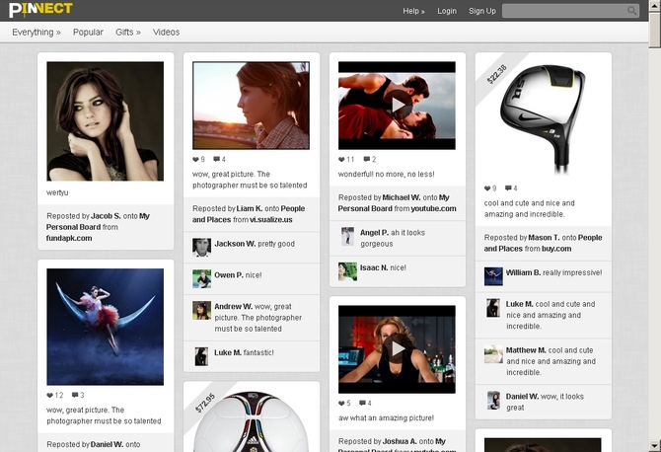The image size is (661, 452).
Task: Open Mason T. profile link
Action: tap(544, 238)
